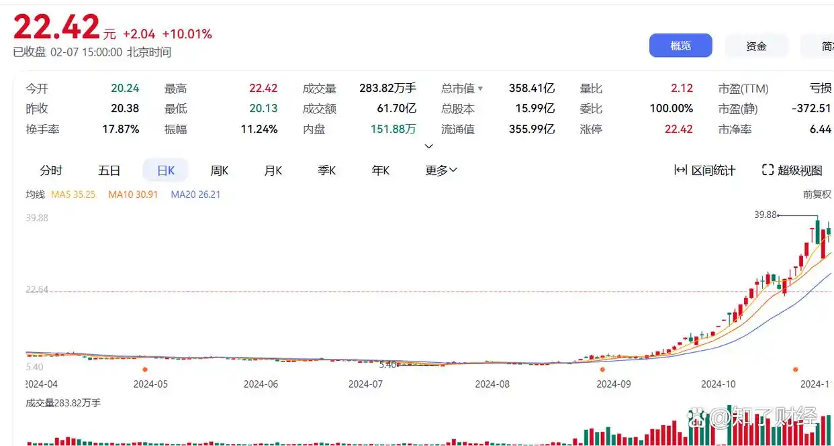Toggle the MA10 moving average line
Image resolution: width=834 pixels, height=446 pixels.
[x=133, y=194]
